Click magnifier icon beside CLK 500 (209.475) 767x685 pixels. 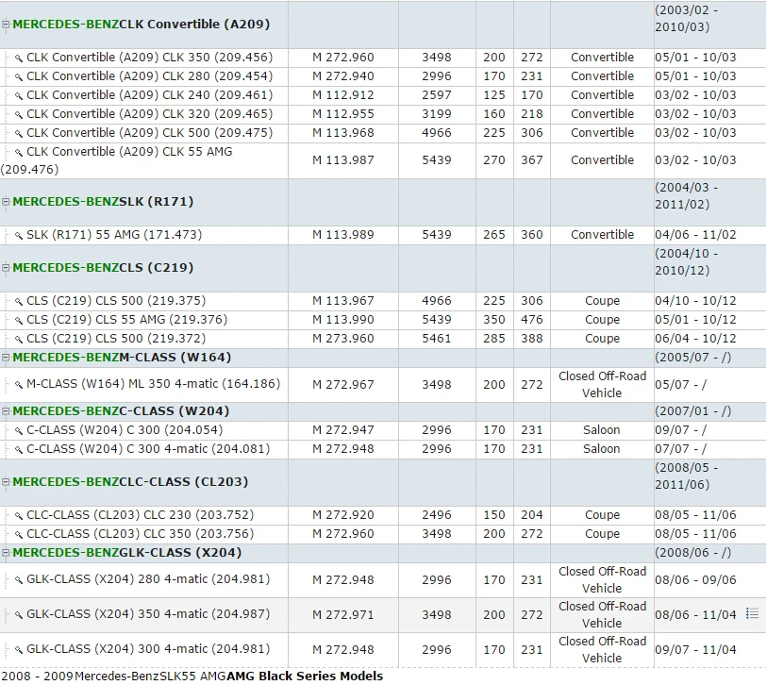pyautogui.click(x=19, y=134)
